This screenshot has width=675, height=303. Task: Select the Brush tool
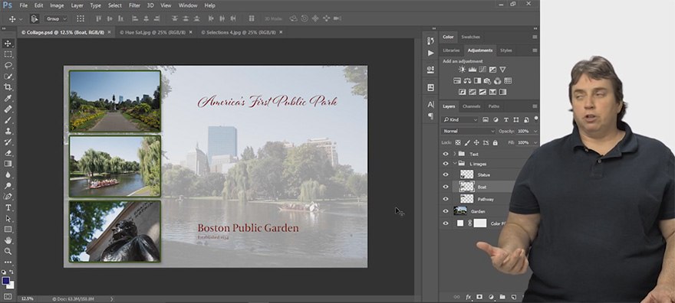[8, 120]
